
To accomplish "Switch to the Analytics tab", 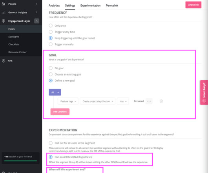I will coord(54,5).
